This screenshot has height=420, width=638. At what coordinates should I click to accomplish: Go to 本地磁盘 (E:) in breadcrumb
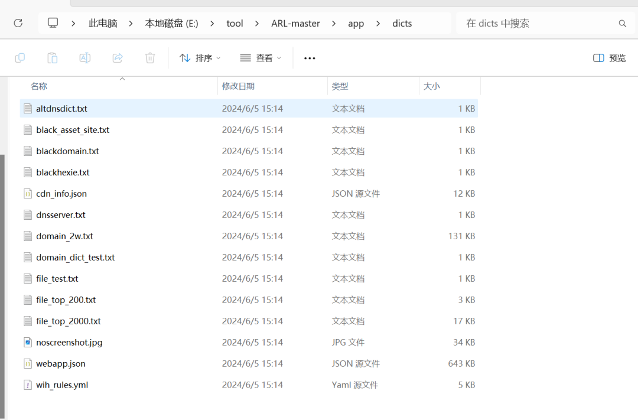[171, 24]
